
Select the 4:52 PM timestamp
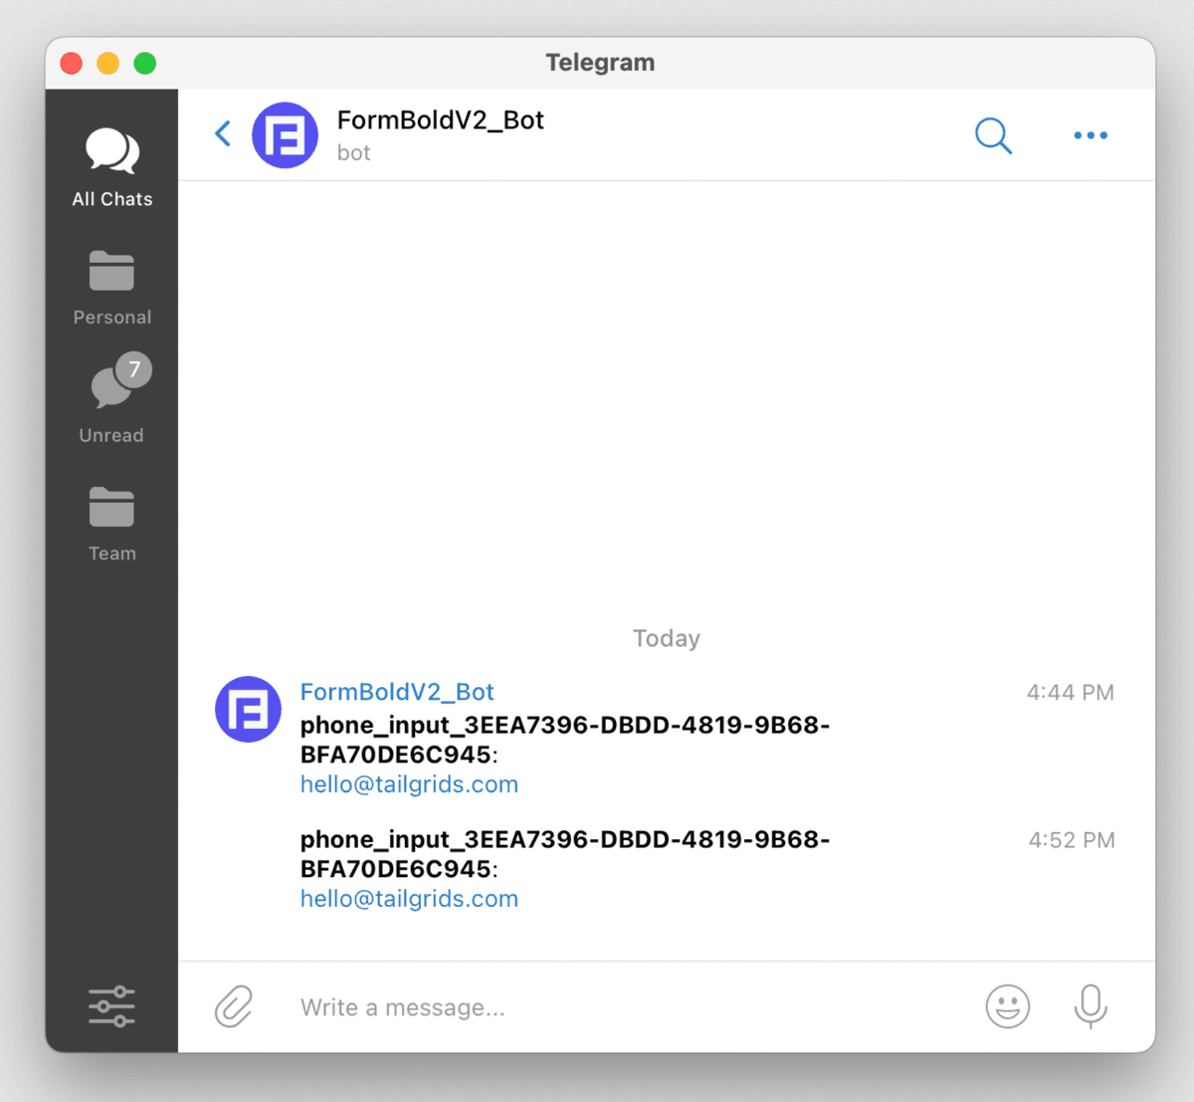(1071, 839)
